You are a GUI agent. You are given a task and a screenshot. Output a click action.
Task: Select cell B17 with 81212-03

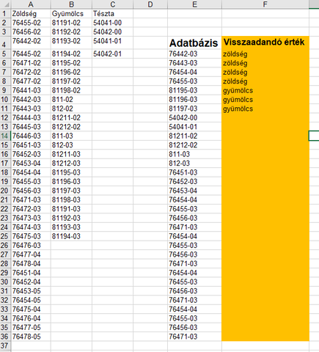(x=71, y=164)
